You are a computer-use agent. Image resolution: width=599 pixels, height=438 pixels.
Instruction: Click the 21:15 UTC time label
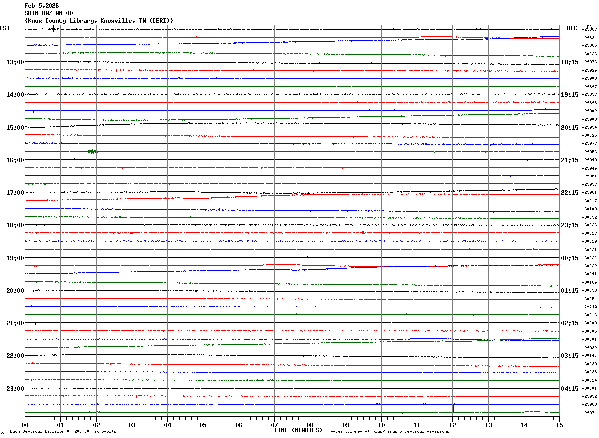coord(570,160)
